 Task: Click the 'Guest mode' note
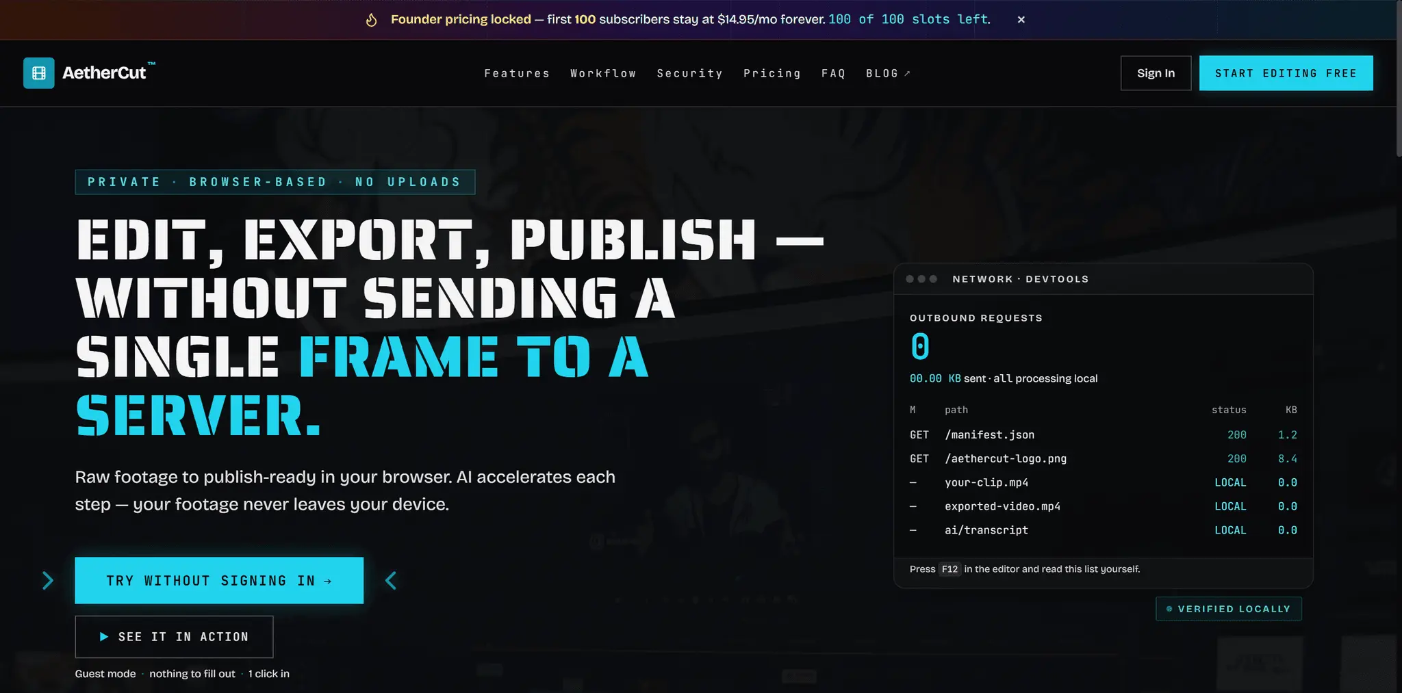105,674
